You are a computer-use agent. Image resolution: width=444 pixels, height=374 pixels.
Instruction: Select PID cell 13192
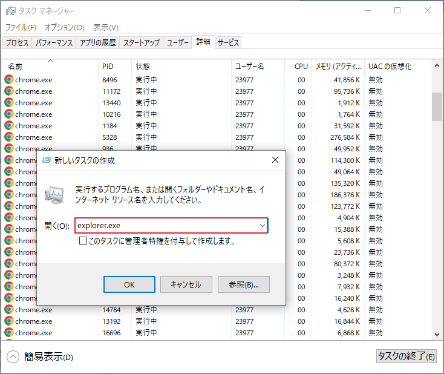pos(111,321)
